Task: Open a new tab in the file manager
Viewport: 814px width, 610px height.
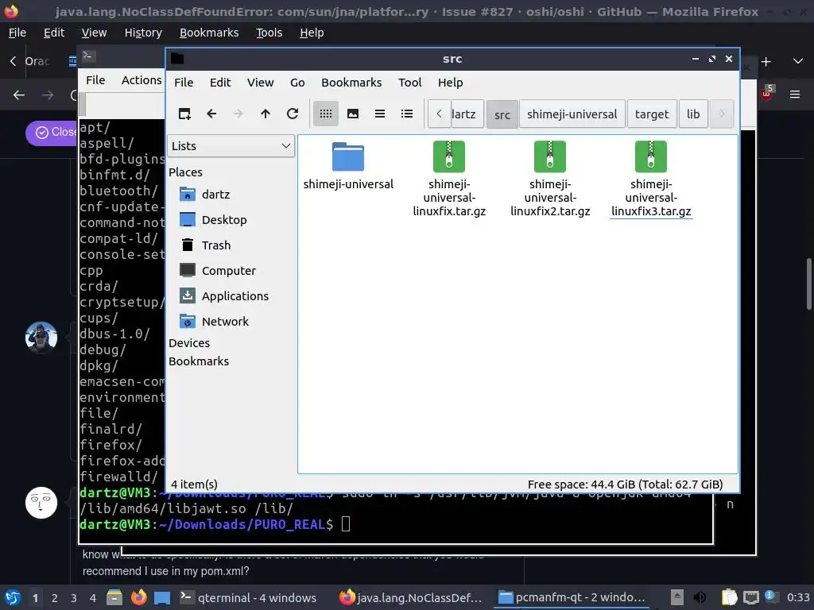Action: coord(184,114)
